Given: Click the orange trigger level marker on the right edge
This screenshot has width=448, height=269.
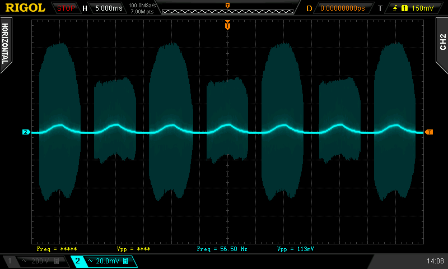Looking at the screenshot, I should 429,132.
